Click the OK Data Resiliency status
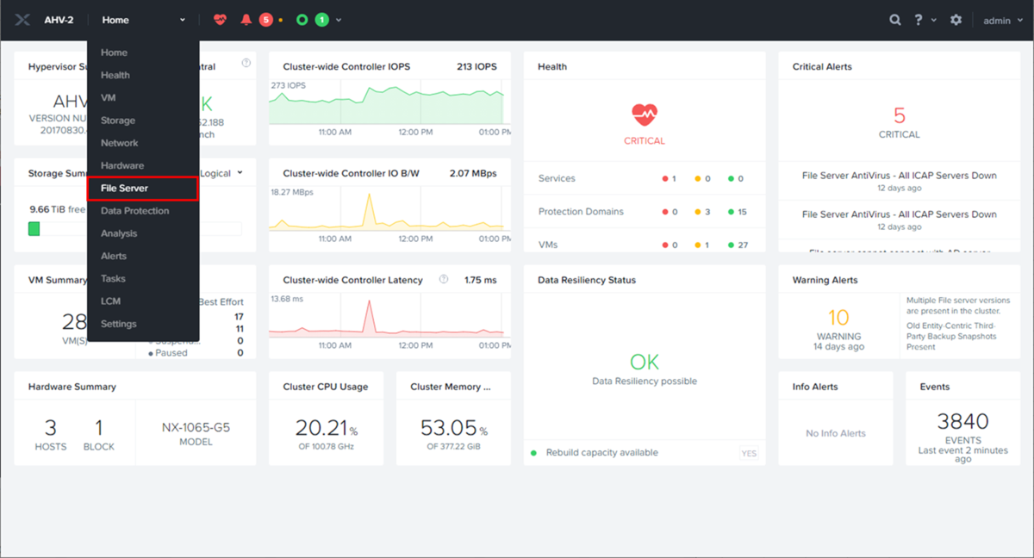 coord(644,363)
